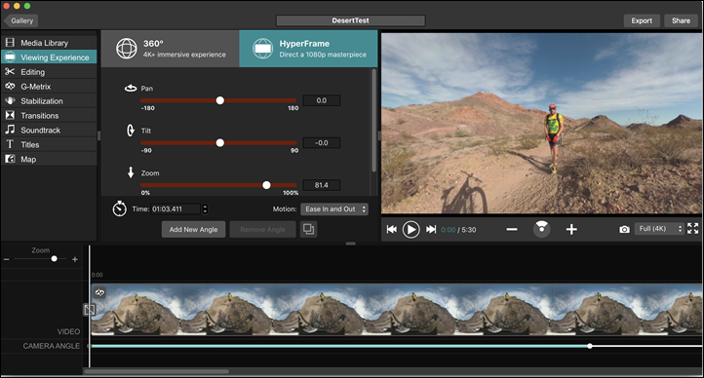The image size is (704, 378).
Task: Click the Tilt slider handle
Action: tap(220, 142)
